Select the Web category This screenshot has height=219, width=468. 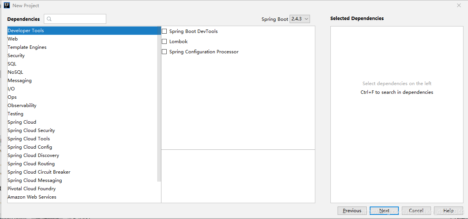82,39
